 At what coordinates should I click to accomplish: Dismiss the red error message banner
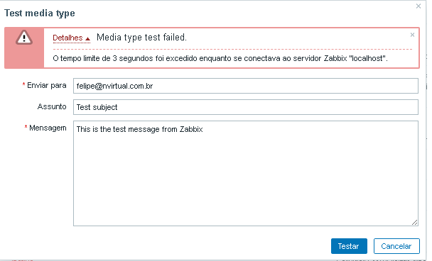(x=412, y=35)
